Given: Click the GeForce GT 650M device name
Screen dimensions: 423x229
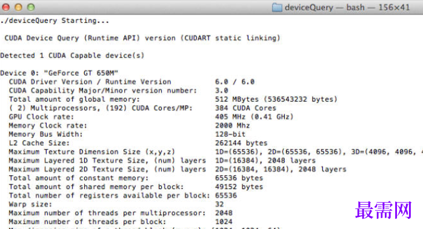Looking at the screenshot, I should tap(81, 73).
